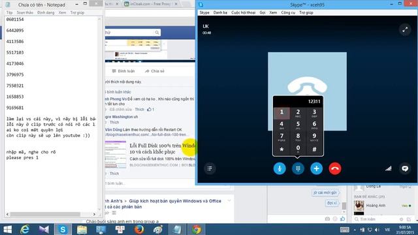
Task: Click the camera icon in chat box
Action: point(327,219)
